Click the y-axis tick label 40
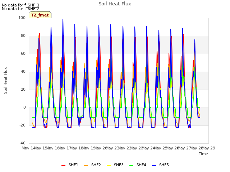This screenshot has width=230, height=172. [23, 72]
